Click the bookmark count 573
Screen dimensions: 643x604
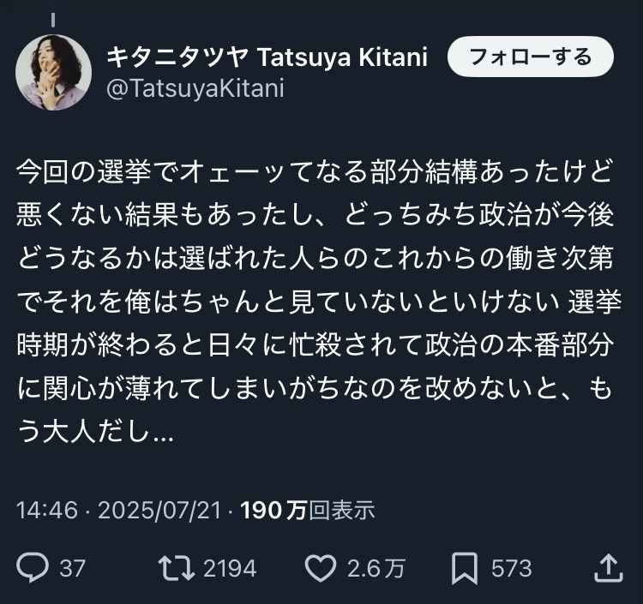[x=511, y=568]
